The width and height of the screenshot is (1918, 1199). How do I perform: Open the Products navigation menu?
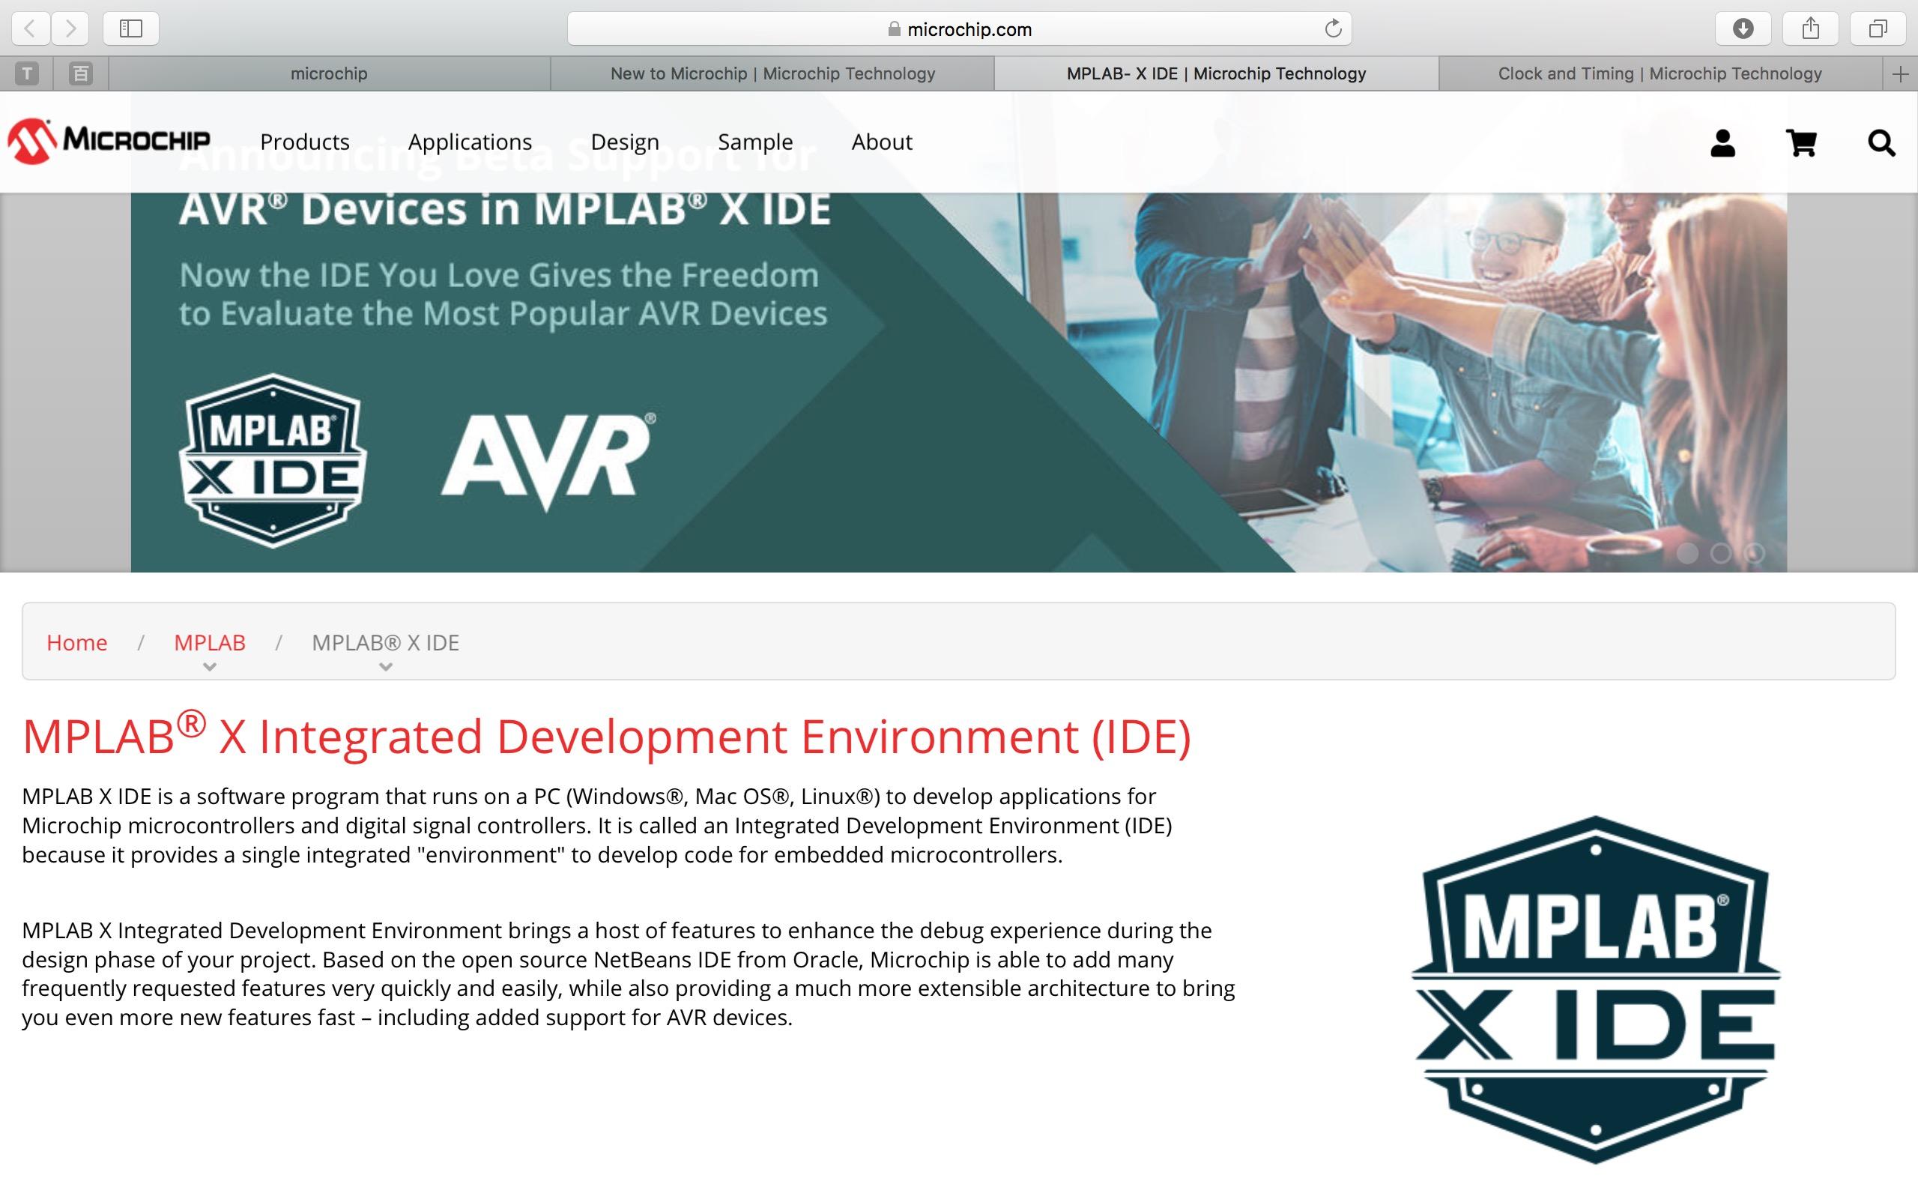pyautogui.click(x=304, y=142)
